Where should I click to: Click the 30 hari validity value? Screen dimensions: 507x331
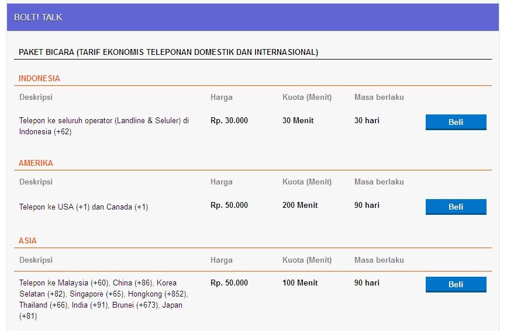coord(367,120)
